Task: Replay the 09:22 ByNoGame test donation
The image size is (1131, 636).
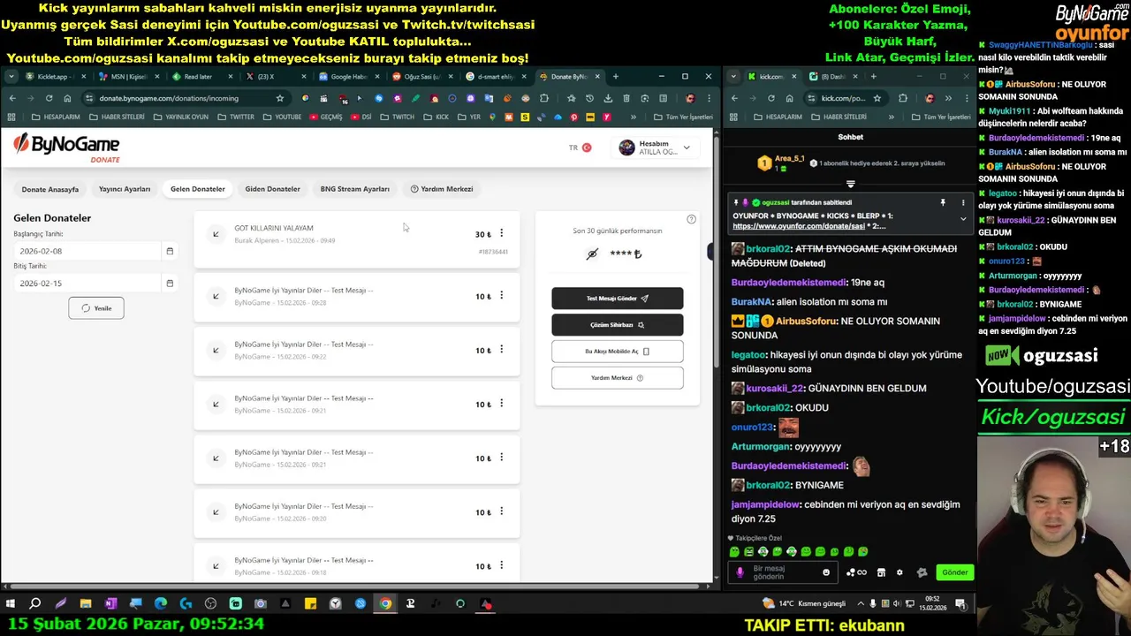Action: point(216,350)
